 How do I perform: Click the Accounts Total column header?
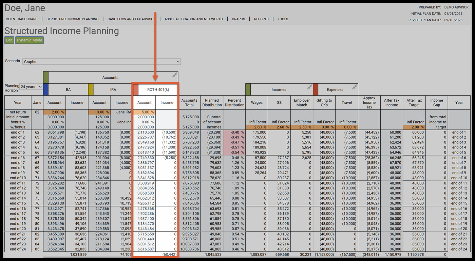[189, 102]
